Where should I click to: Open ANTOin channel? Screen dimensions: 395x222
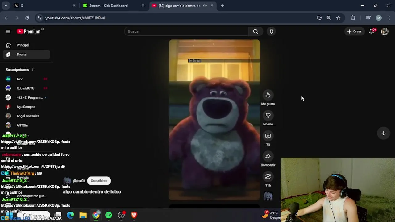coord(27,125)
